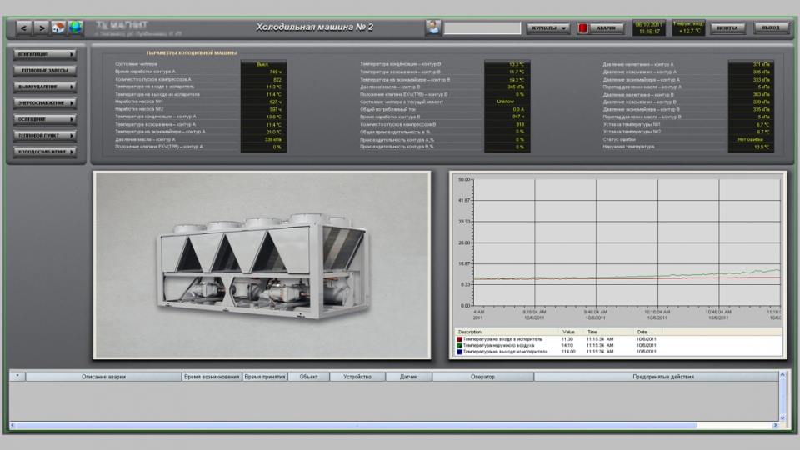Viewport: 800px width, 450px height.
Task: Click the alarm table corner selector cell
Action: pos(17,377)
